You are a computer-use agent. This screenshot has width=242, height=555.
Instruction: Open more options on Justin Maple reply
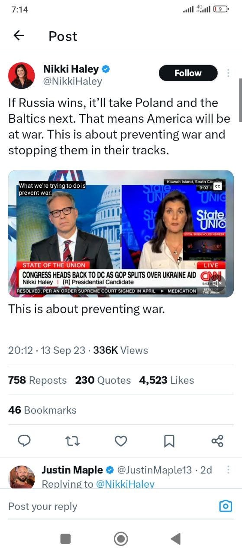point(228,470)
